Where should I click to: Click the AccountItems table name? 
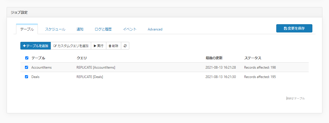coord(42,67)
